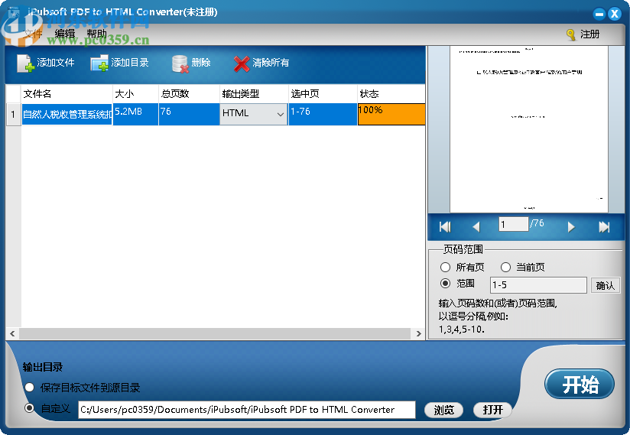Click the 浏览 browse button
This screenshot has height=435, width=630.
[x=443, y=410]
